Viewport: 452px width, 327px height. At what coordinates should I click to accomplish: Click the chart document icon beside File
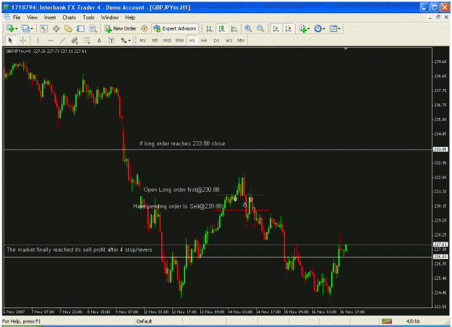[x=7, y=17]
